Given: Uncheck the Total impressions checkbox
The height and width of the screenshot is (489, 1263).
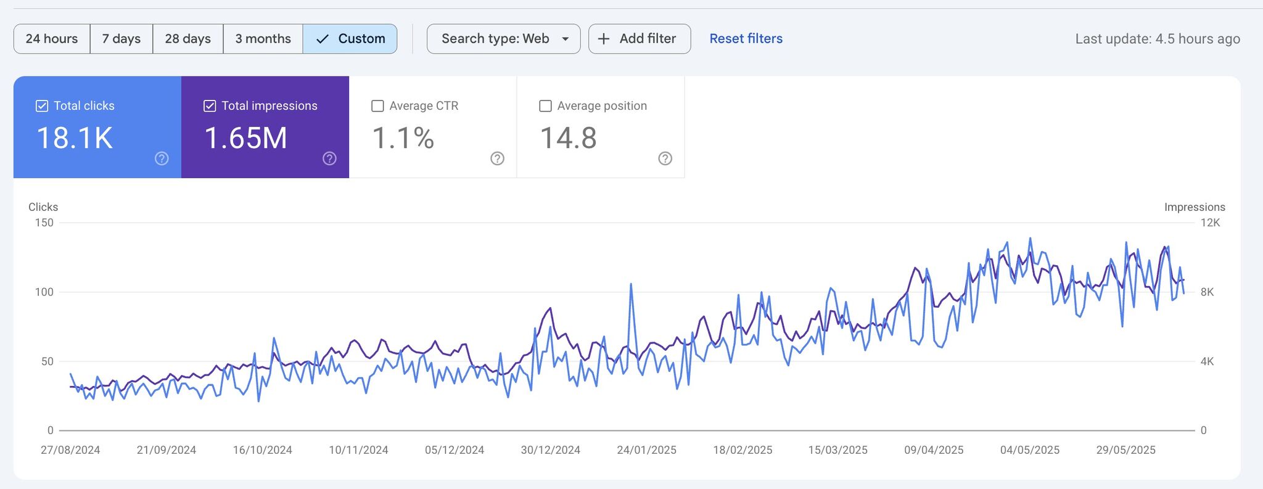Looking at the screenshot, I should tap(210, 106).
